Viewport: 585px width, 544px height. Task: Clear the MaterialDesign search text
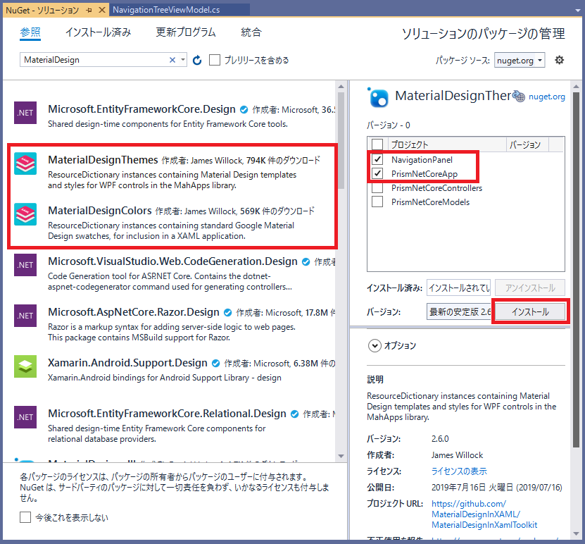point(172,60)
